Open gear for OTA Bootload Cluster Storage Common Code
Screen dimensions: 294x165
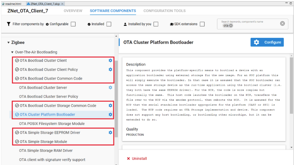click(x=110, y=105)
